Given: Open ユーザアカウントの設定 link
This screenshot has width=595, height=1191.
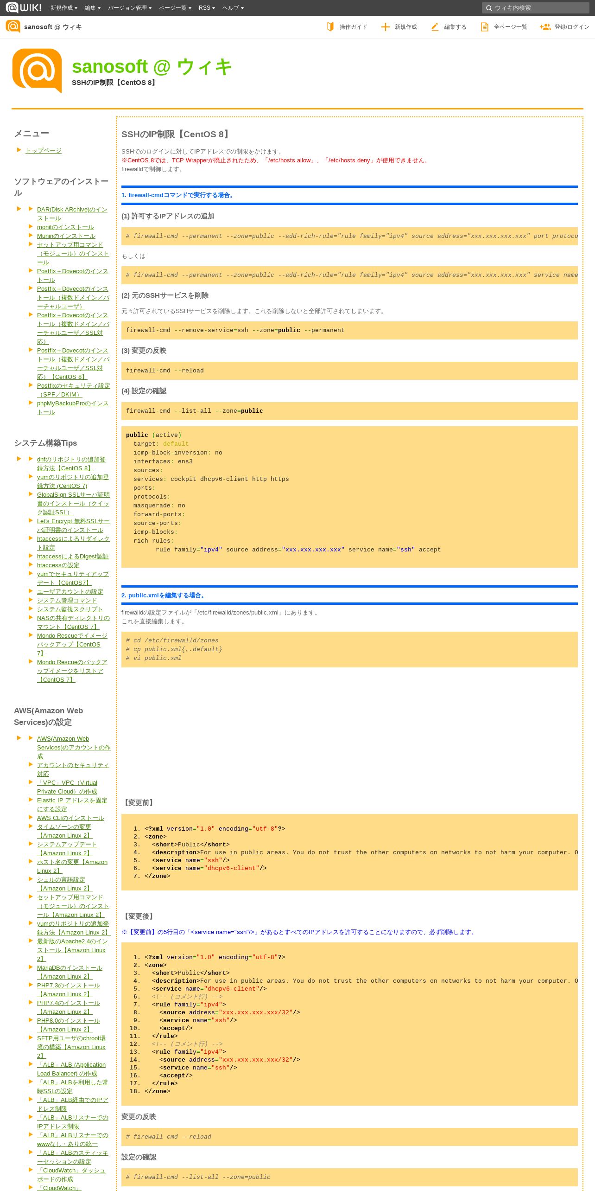Looking at the screenshot, I should (x=70, y=591).
